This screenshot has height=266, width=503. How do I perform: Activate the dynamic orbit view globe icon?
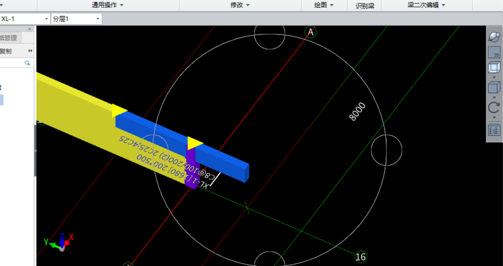click(x=494, y=37)
